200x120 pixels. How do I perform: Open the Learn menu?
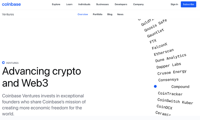(69, 4)
